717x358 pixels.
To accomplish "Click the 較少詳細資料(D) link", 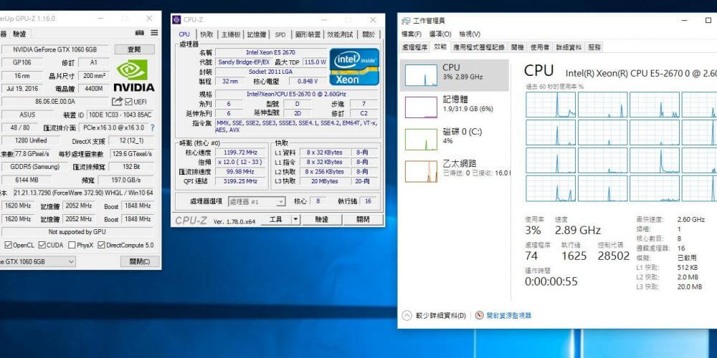I will coord(440,316).
